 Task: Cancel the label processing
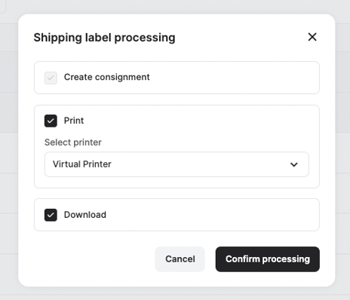point(180,259)
